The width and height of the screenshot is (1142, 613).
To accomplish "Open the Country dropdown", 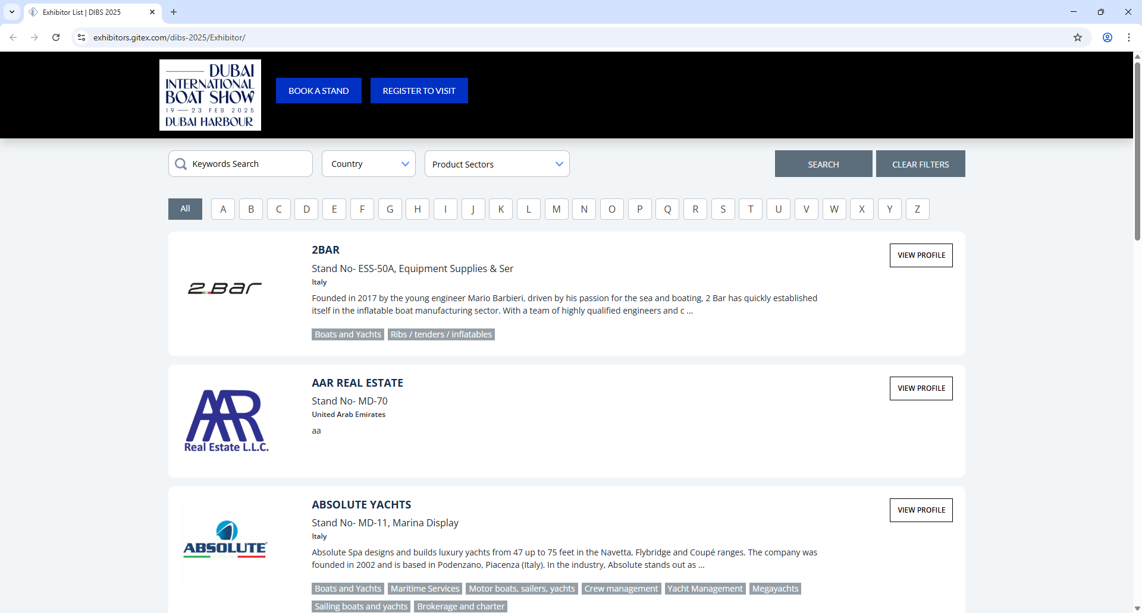I will pos(368,163).
